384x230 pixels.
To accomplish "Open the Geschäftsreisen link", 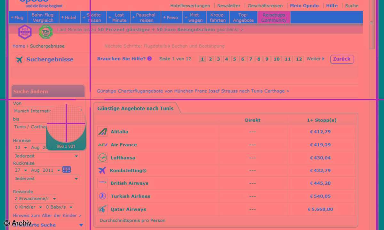I will click(265, 6).
